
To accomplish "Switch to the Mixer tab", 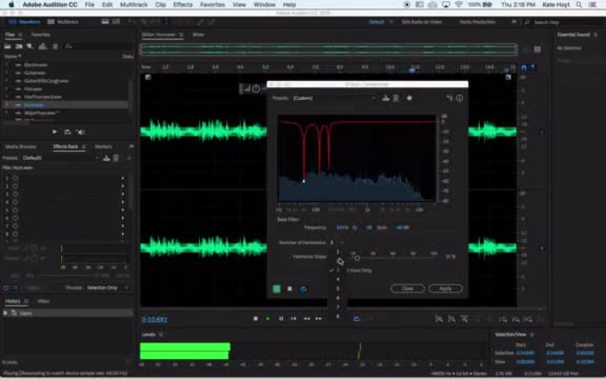I will [x=198, y=35].
